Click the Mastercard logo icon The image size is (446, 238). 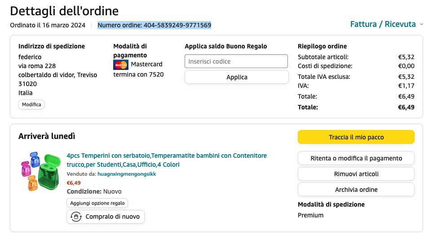pyautogui.click(x=121, y=65)
